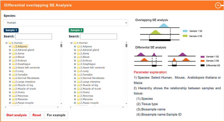Open the Species dropdown showing Human
The height and width of the screenshot is (122, 224).
point(66,23)
